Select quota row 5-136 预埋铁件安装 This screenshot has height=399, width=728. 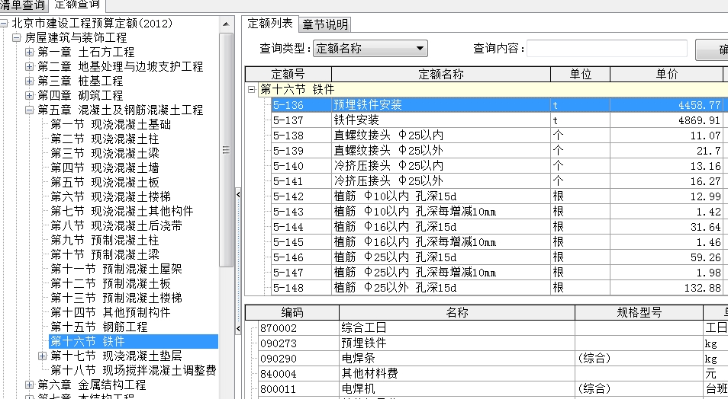coord(497,105)
